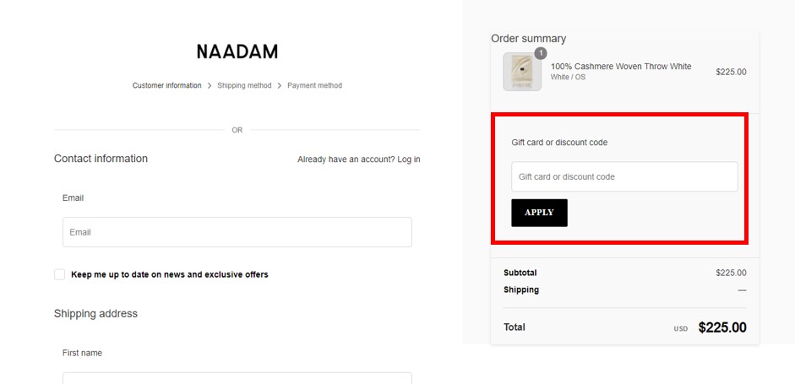Viewport: 795px width, 384px height.
Task: Go to Payment method step
Action: tap(315, 85)
